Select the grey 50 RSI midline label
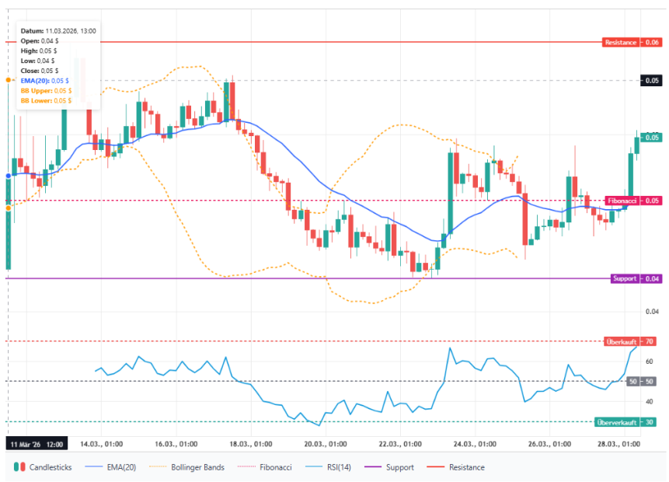669x482 pixels. click(x=642, y=381)
